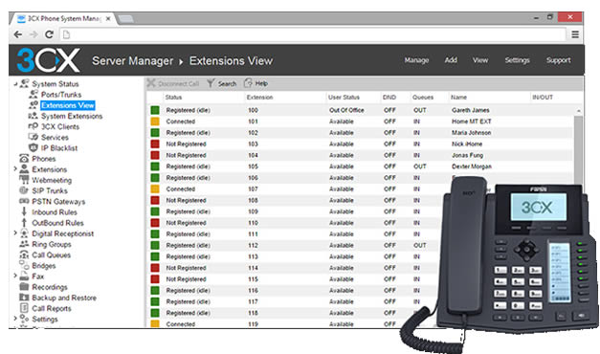
Task: Click the Server Manager breadcrumb
Action: click(x=132, y=61)
